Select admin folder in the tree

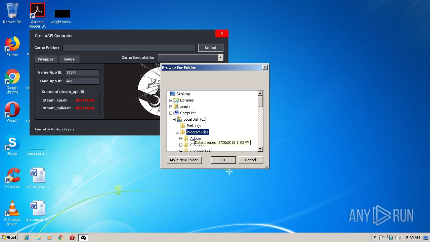(185, 107)
